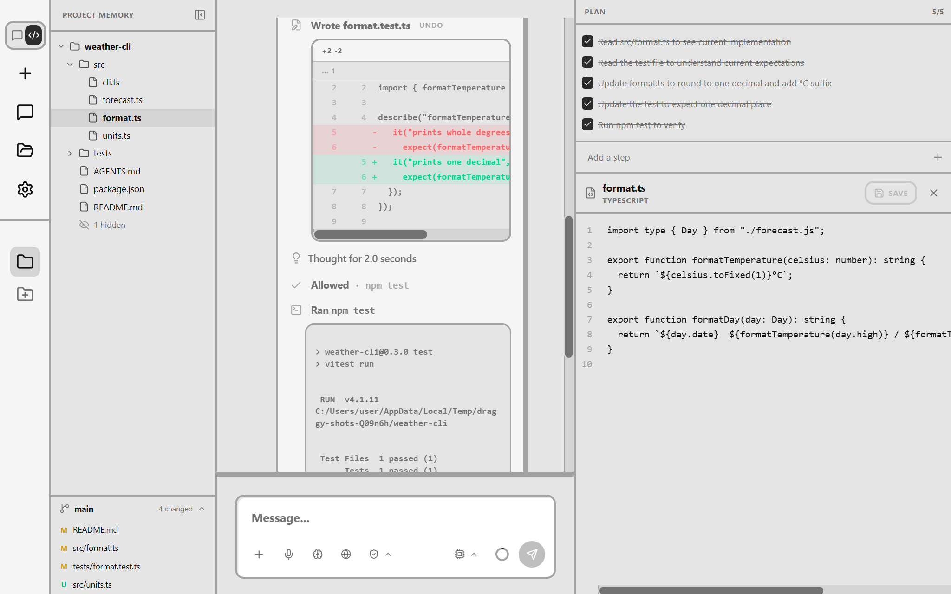Open package.json file

pos(132,189)
